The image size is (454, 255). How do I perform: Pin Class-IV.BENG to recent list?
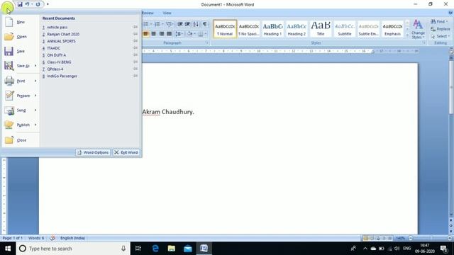coord(135,62)
